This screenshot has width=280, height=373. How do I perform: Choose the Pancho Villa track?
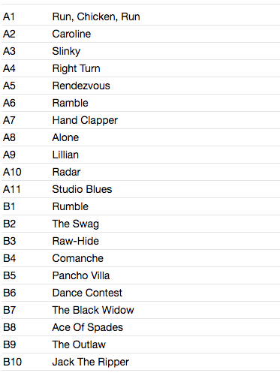(81, 275)
